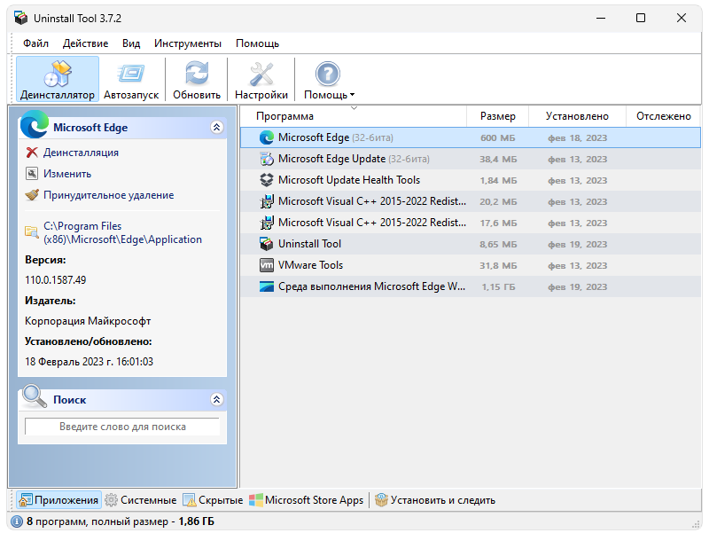Click the VMware Tools program icon
This screenshot has height=533, width=709.
(266, 265)
